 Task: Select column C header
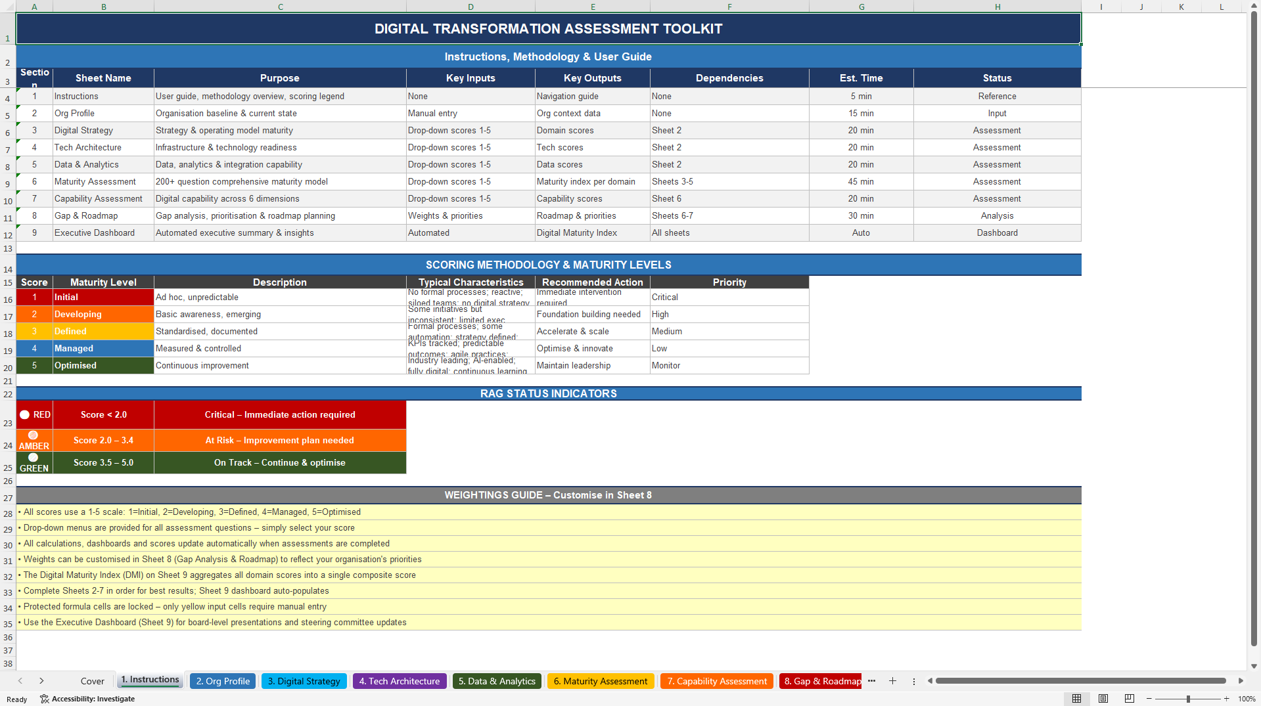[280, 7]
